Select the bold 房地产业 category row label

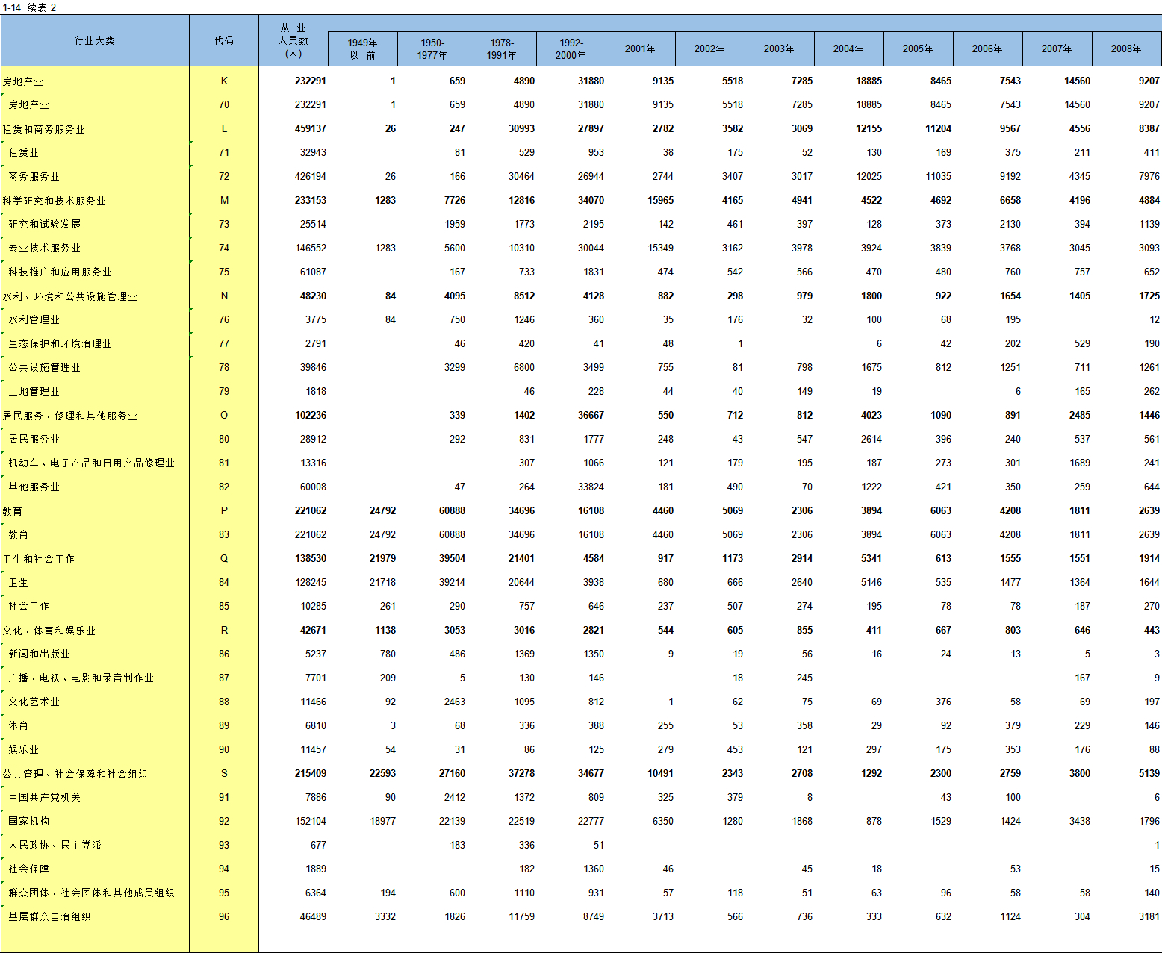[x=23, y=81]
